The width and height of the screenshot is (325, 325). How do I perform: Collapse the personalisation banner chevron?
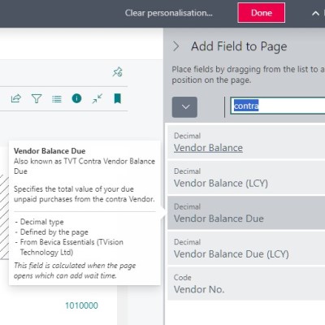315,13
